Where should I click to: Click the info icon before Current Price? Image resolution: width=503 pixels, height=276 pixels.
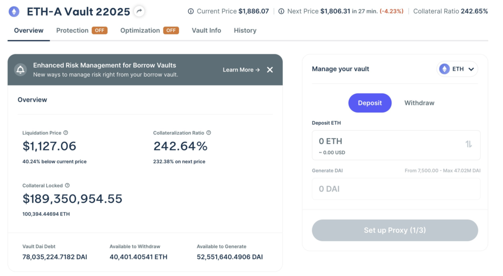pos(191,11)
